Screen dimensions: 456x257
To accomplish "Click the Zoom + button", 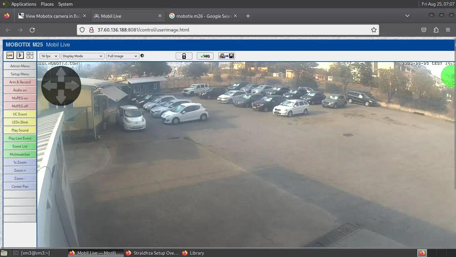I will pos(20,170).
